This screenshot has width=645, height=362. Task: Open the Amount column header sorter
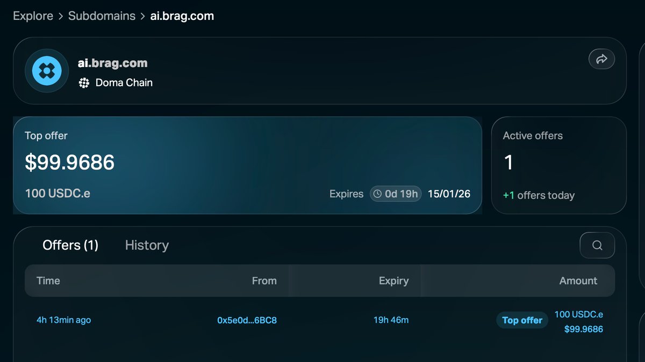point(578,280)
